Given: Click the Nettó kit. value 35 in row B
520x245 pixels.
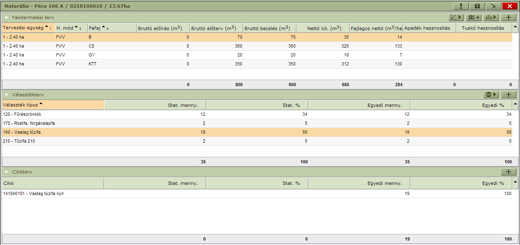Looking at the screenshot, I should tap(346, 37).
